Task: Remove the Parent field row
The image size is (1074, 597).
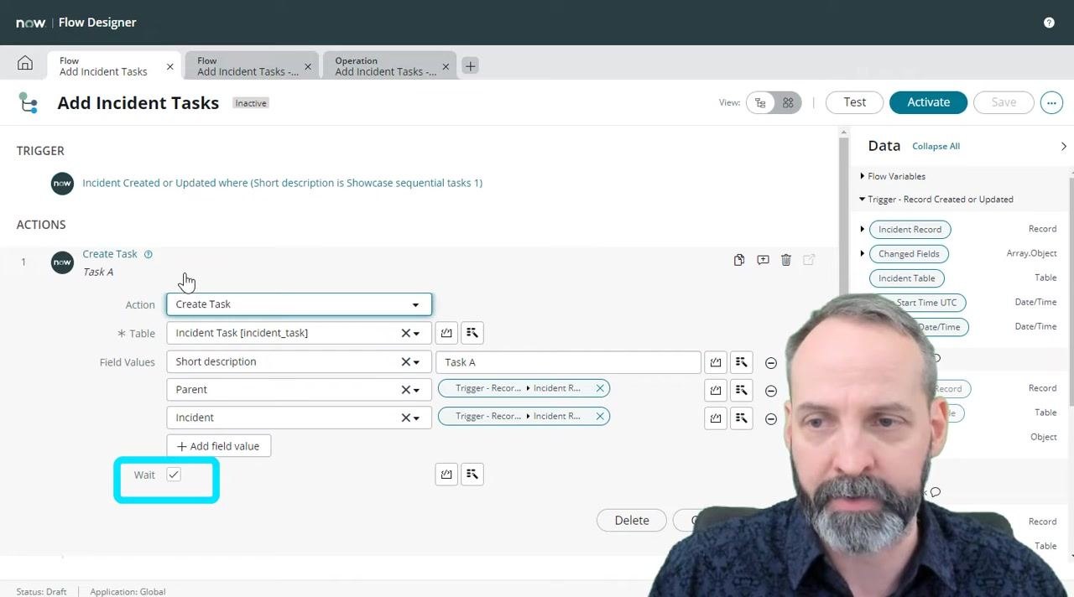Action: 771,391
